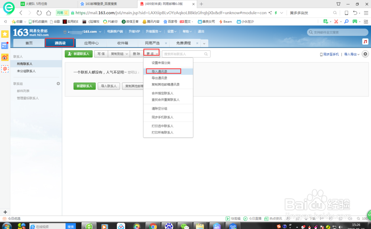The height and width of the screenshot is (229, 371).
Task: Click the contact settings gear icon
Action: (365, 54)
